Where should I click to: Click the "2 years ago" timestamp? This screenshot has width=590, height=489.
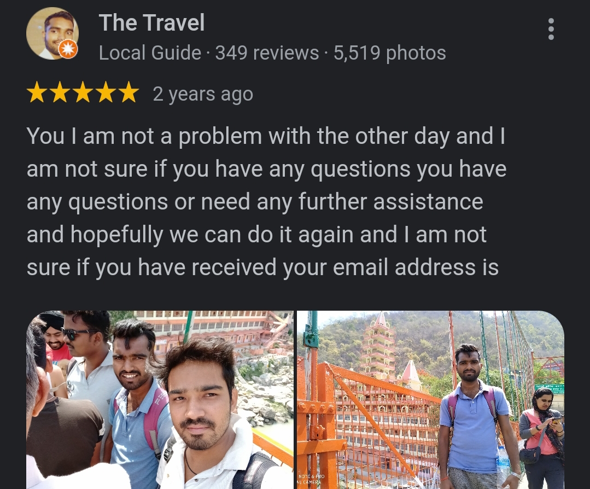203,94
